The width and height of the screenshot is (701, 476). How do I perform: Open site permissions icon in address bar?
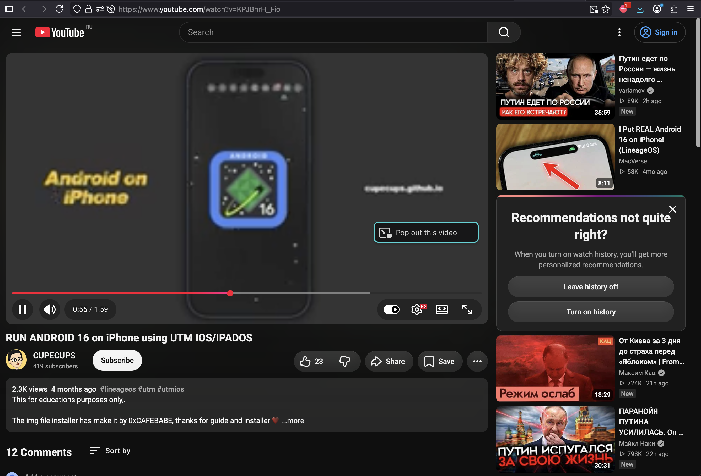[100, 9]
